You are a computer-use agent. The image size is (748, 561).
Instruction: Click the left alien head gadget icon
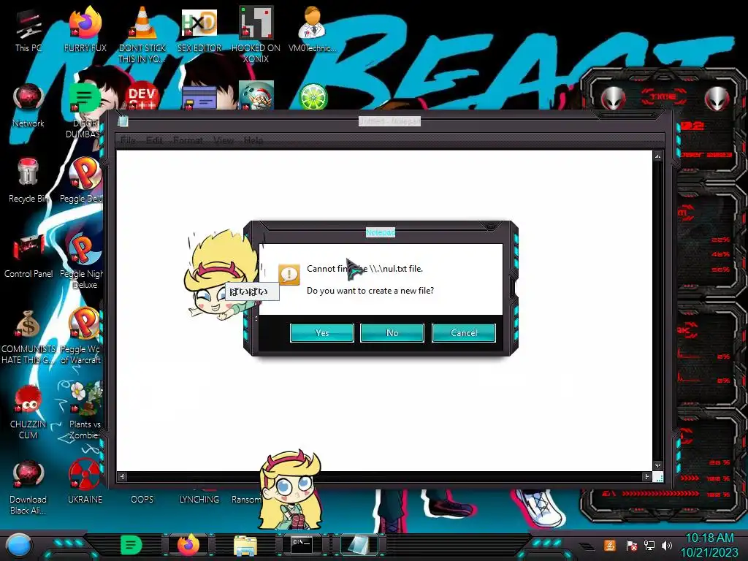click(x=613, y=99)
